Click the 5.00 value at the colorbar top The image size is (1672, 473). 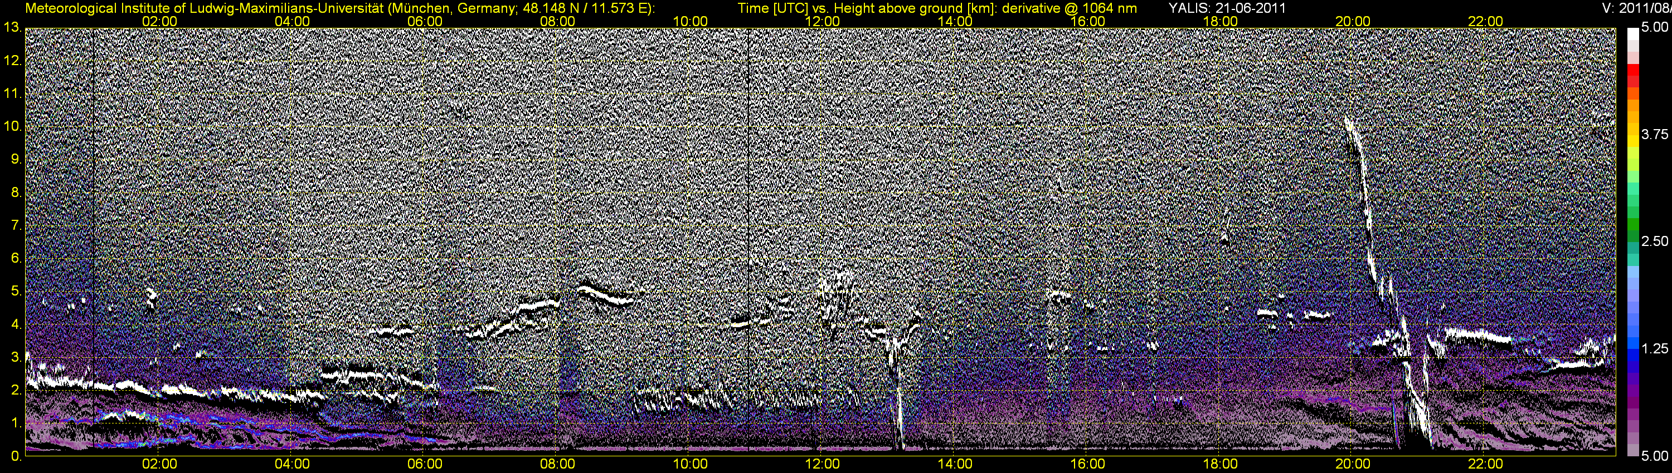(x=1655, y=27)
